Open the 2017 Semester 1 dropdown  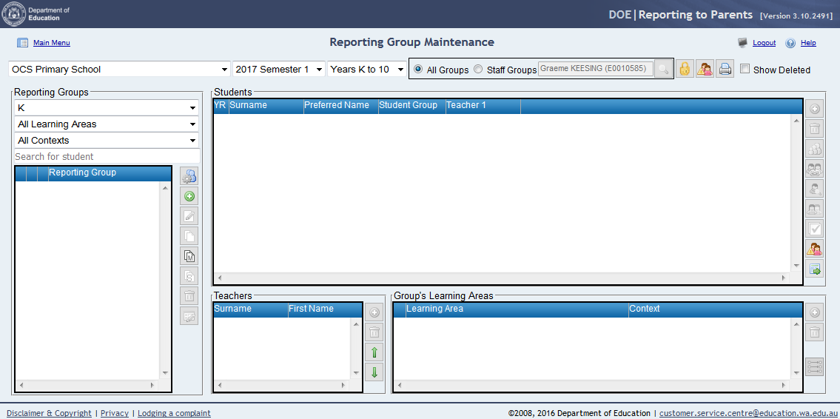[279, 69]
